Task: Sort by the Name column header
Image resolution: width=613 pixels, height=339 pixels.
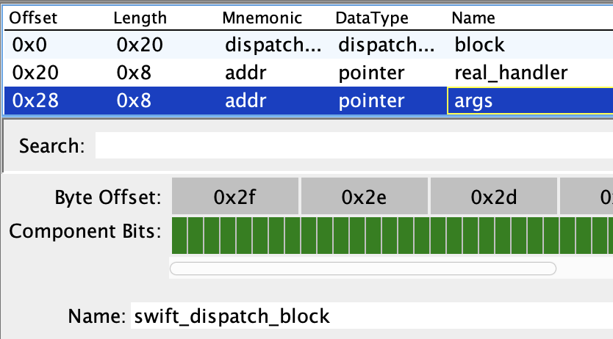Action: pos(473,18)
